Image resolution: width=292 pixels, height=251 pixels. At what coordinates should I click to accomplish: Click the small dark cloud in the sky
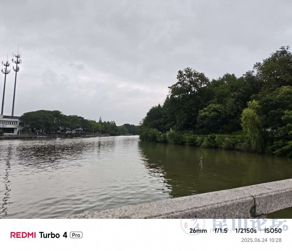(x=76, y=66)
